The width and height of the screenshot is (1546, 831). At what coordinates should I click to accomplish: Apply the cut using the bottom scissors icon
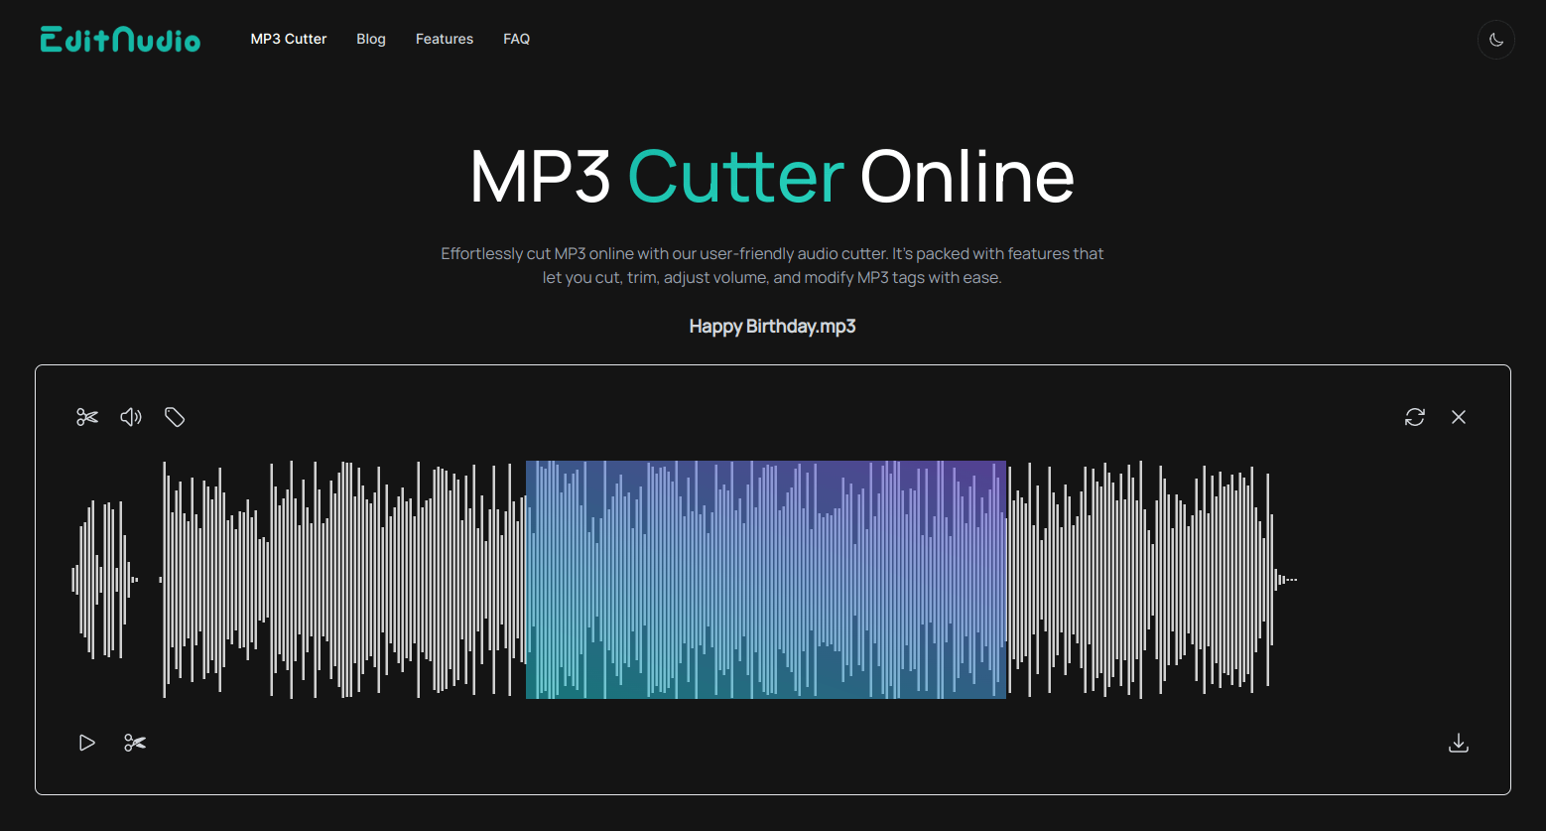coord(135,742)
